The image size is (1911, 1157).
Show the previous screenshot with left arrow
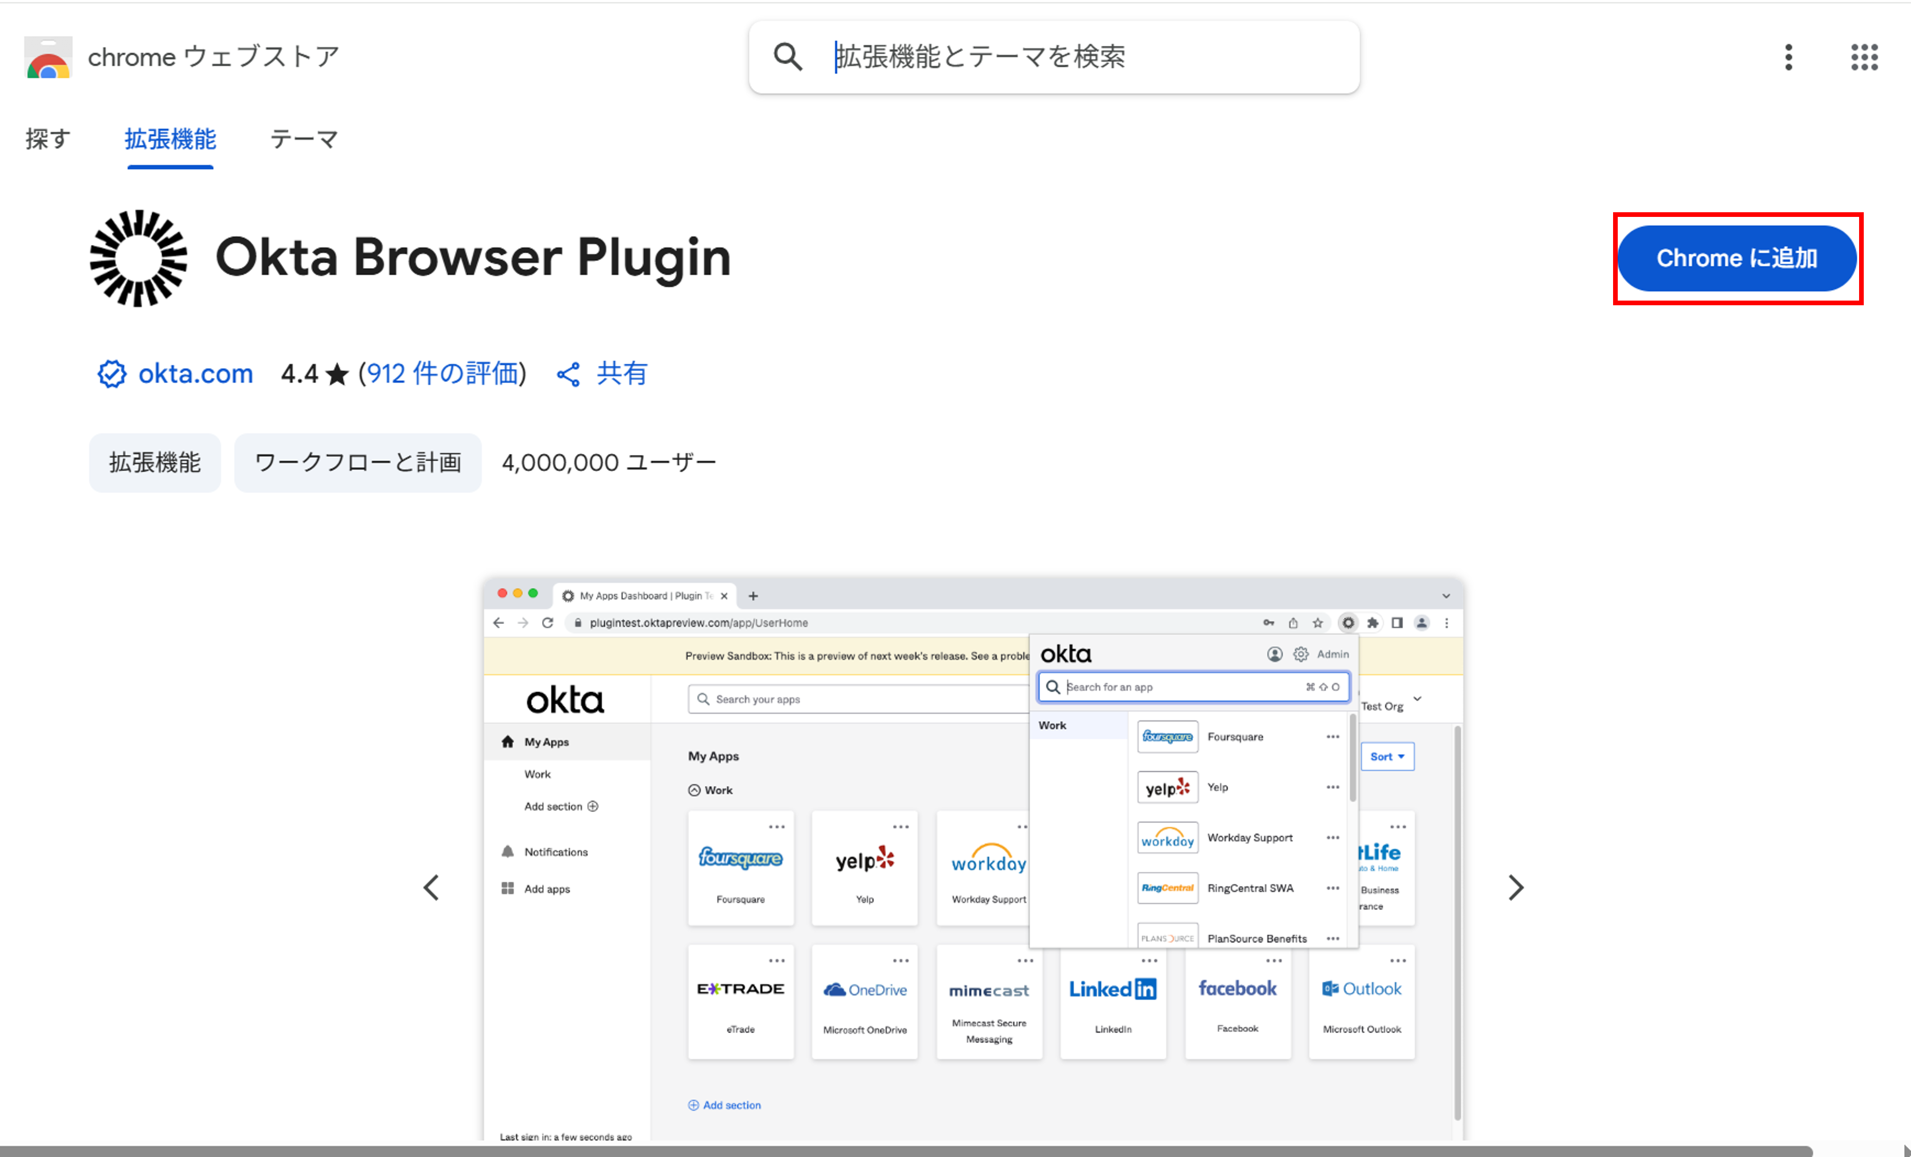pos(431,887)
